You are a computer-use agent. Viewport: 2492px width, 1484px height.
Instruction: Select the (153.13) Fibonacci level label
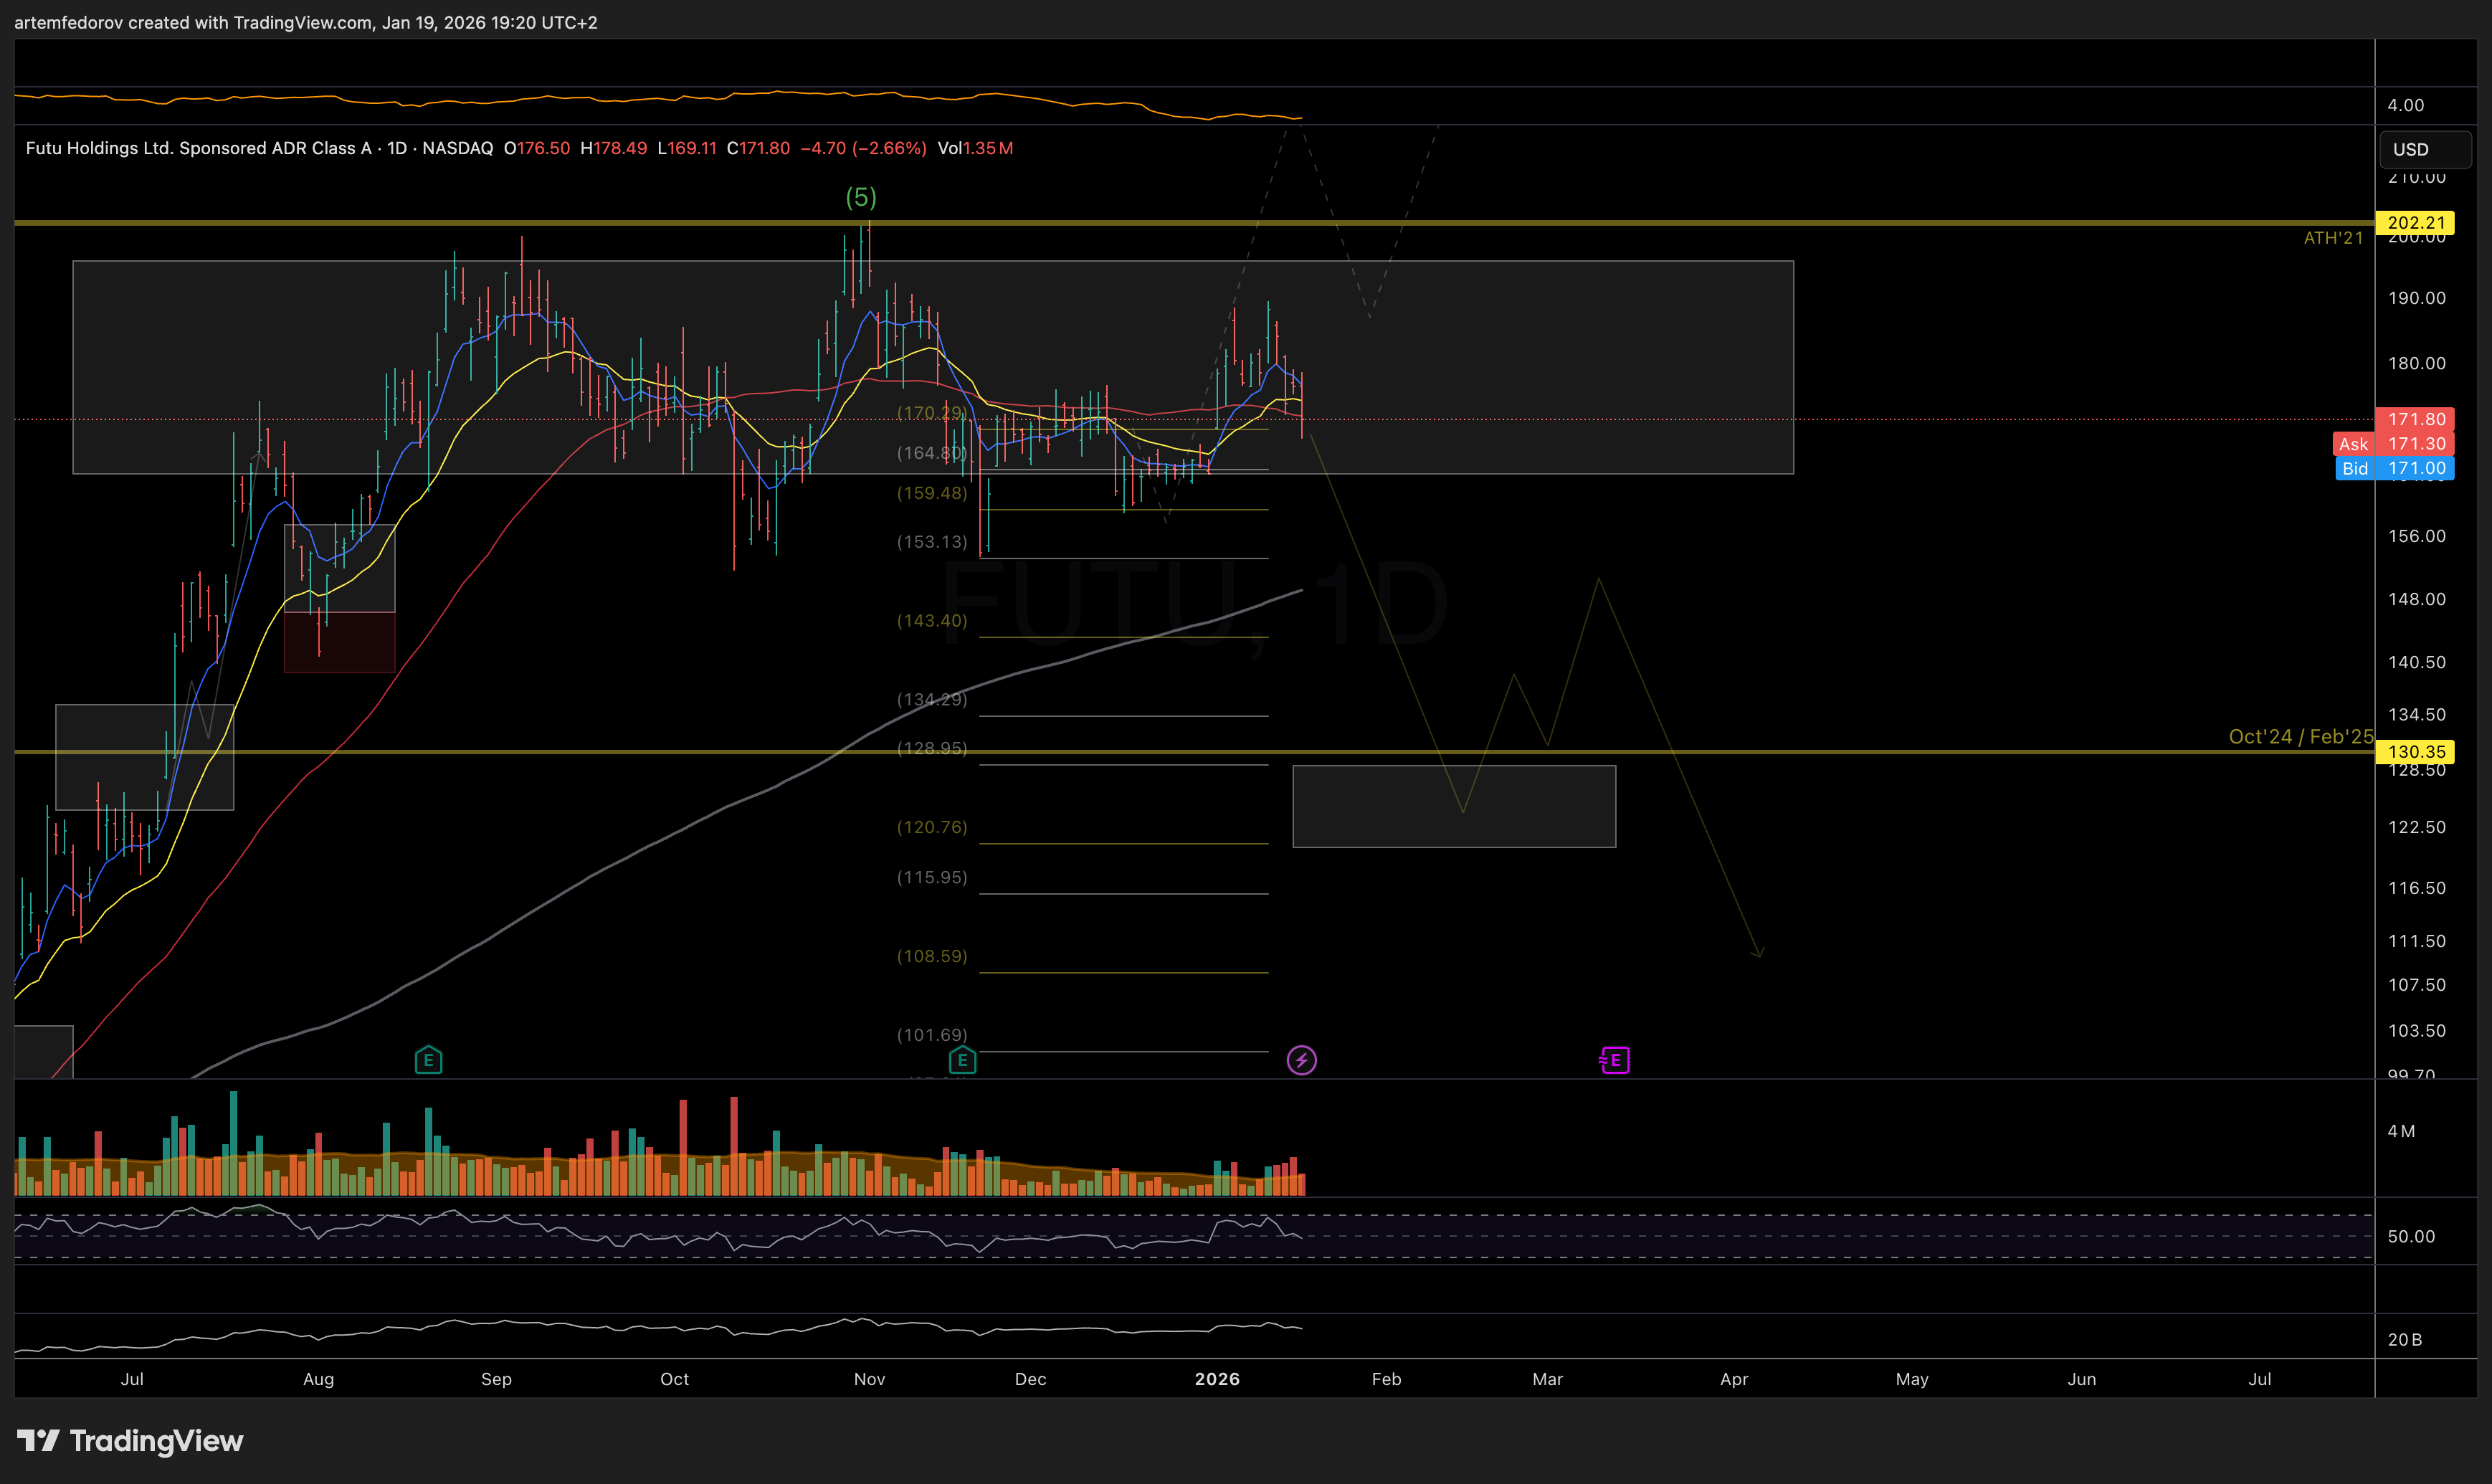click(932, 542)
